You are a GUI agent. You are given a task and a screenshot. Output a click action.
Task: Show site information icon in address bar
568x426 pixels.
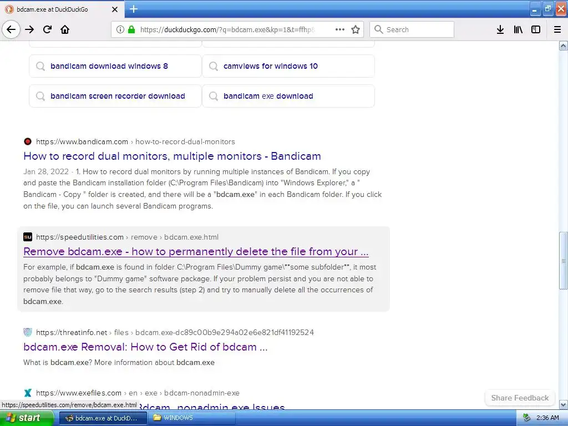(x=120, y=29)
